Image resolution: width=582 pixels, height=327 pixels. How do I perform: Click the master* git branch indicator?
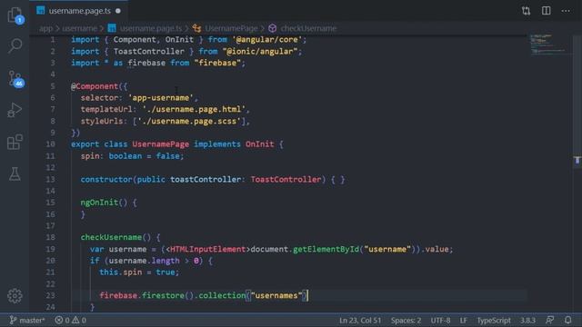(x=26, y=320)
